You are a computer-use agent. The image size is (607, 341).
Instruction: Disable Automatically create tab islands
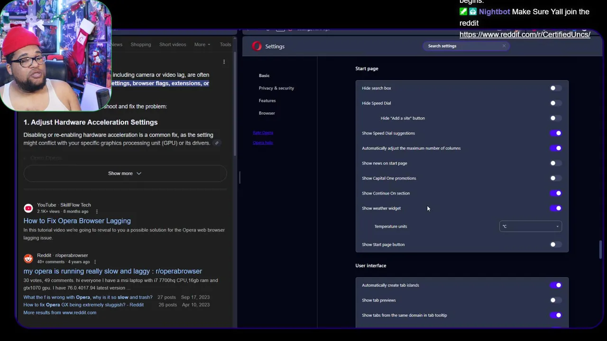point(555,285)
